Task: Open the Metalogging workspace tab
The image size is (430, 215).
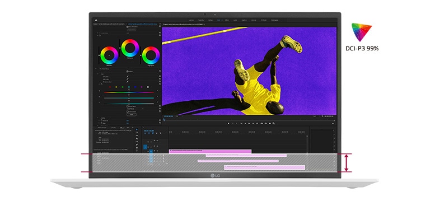Action: pos(274,20)
